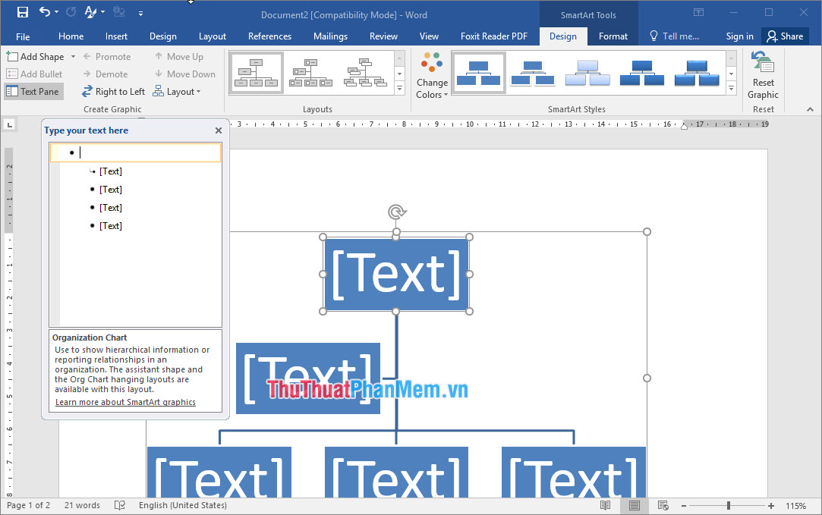Viewport: 822px width, 515px height.
Task: Switch to the Format tab under SmartArt Tools
Action: (613, 36)
